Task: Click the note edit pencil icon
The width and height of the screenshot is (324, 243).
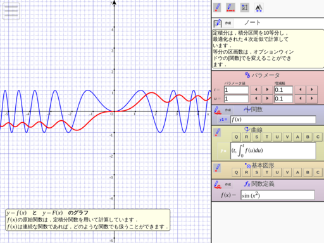Action: (x=218, y=23)
